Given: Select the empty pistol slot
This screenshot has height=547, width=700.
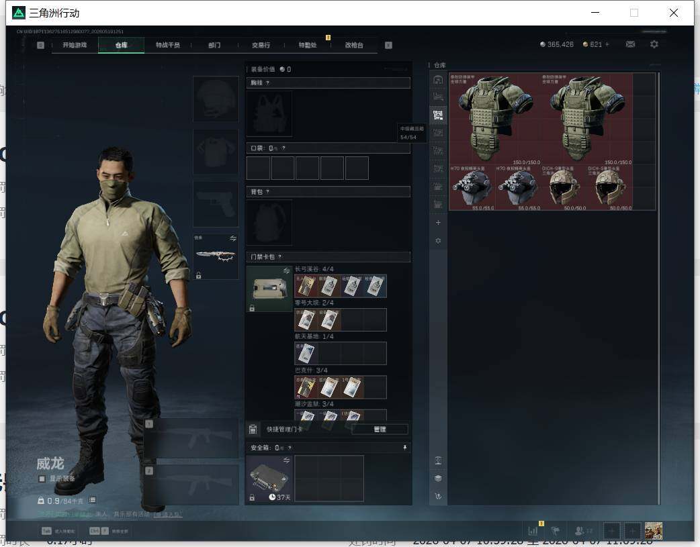Looking at the screenshot, I should click(216, 204).
